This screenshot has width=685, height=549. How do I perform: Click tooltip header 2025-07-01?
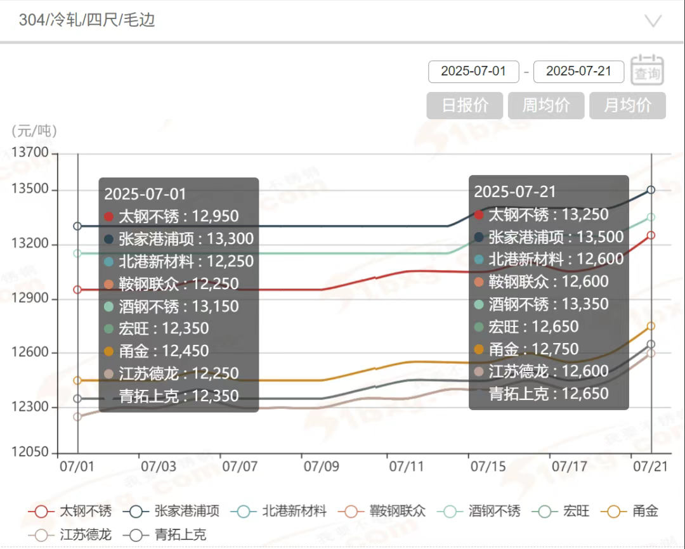(x=145, y=194)
